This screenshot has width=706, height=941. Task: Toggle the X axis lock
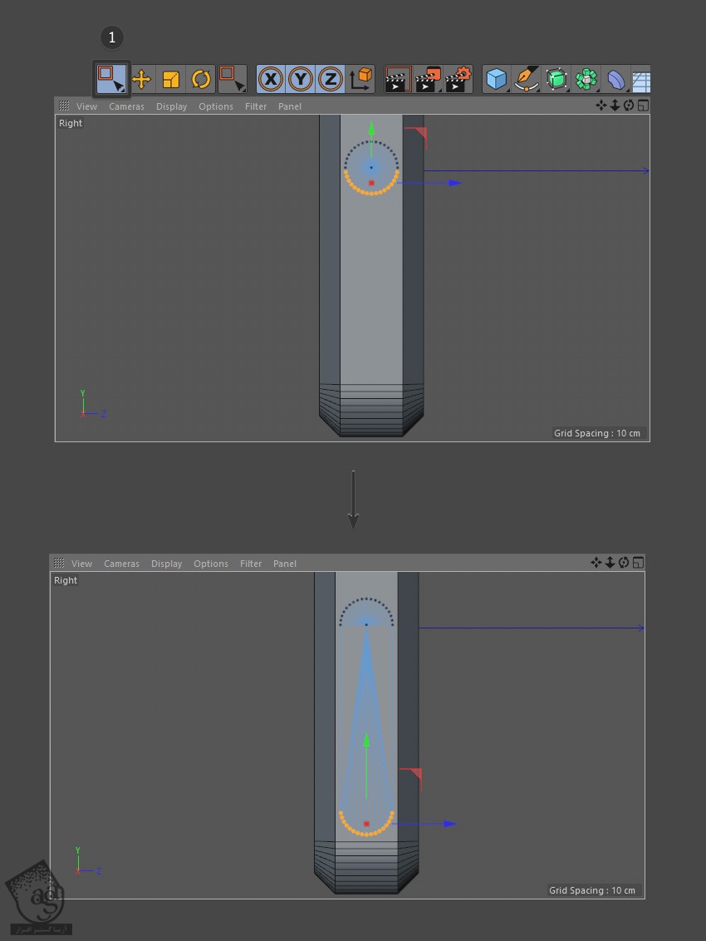pyautogui.click(x=271, y=80)
